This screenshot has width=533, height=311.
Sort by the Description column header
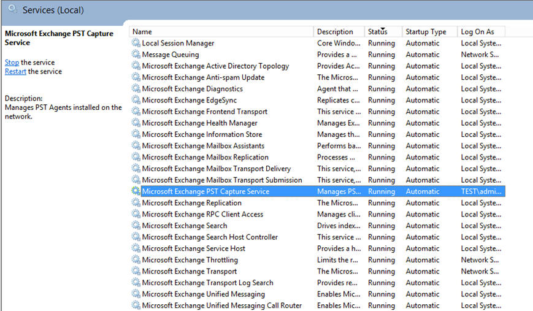(x=339, y=32)
